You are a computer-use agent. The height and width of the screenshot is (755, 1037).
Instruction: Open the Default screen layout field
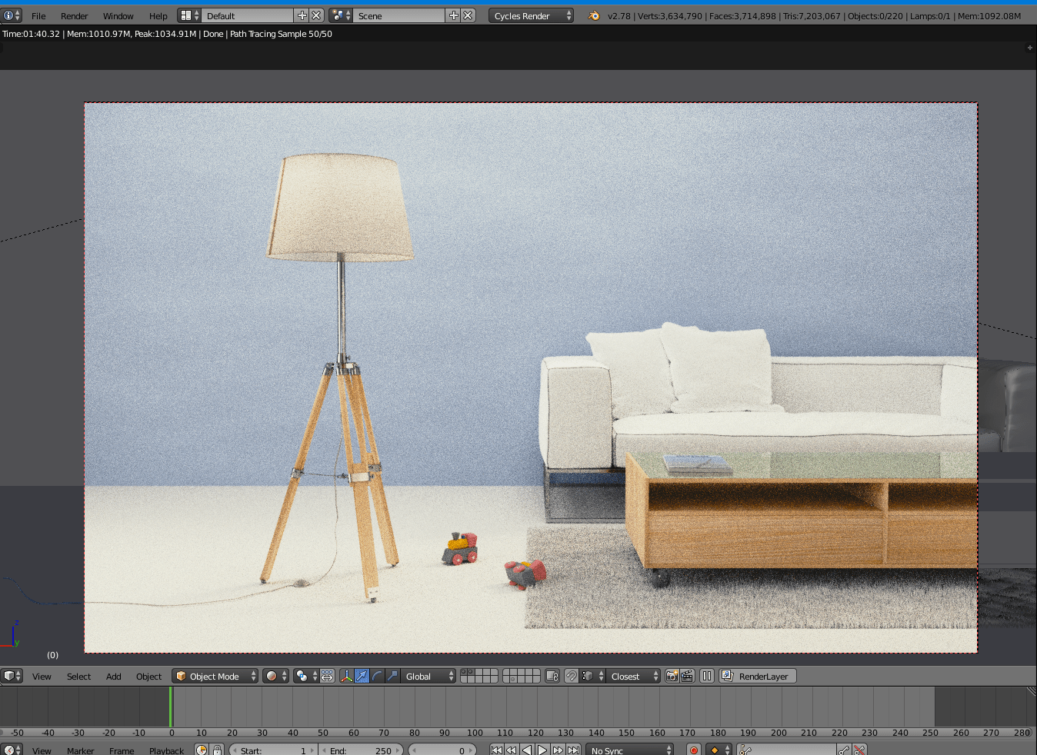[x=248, y=15]
